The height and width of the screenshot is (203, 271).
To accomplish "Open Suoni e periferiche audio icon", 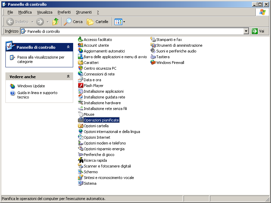I will [x=153, y=51].
